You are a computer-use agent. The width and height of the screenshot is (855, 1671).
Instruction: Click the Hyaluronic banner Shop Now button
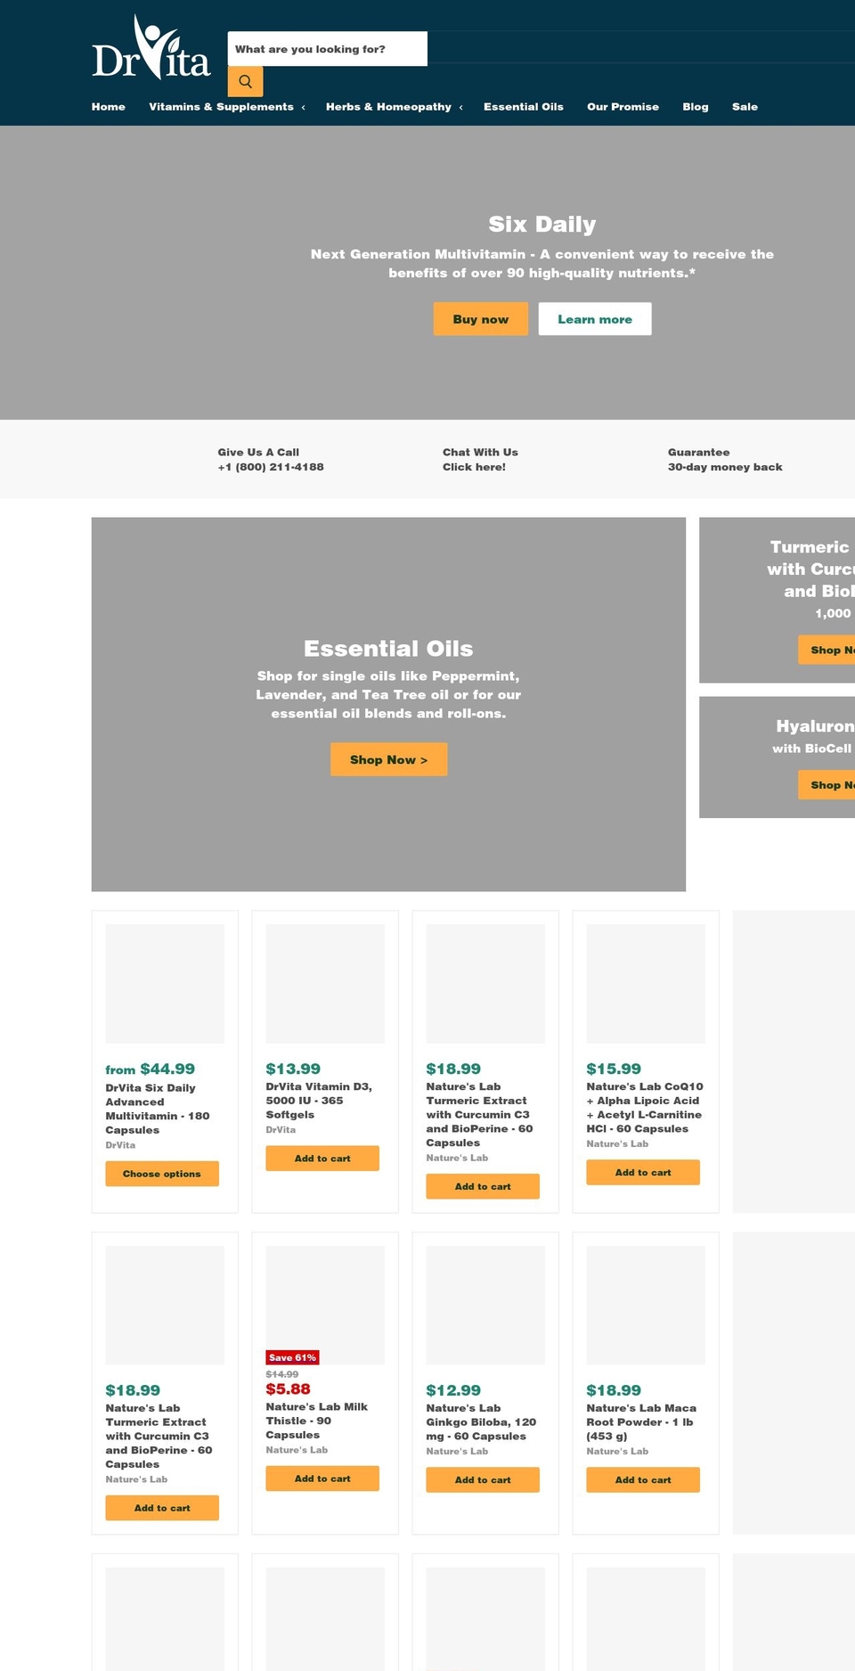[x=827, y=785]
